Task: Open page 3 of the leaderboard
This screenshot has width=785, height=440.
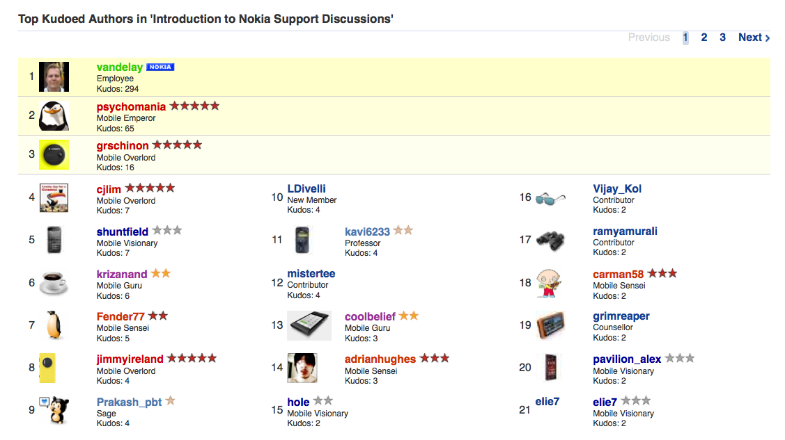Action: click(722, 37)
